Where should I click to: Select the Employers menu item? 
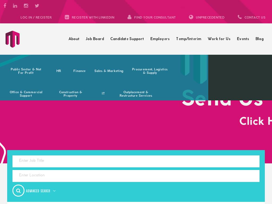(160, 39)
